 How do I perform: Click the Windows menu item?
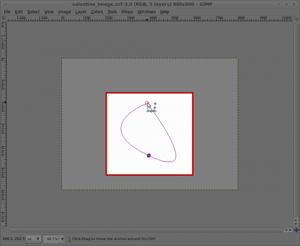click(147, 12)
